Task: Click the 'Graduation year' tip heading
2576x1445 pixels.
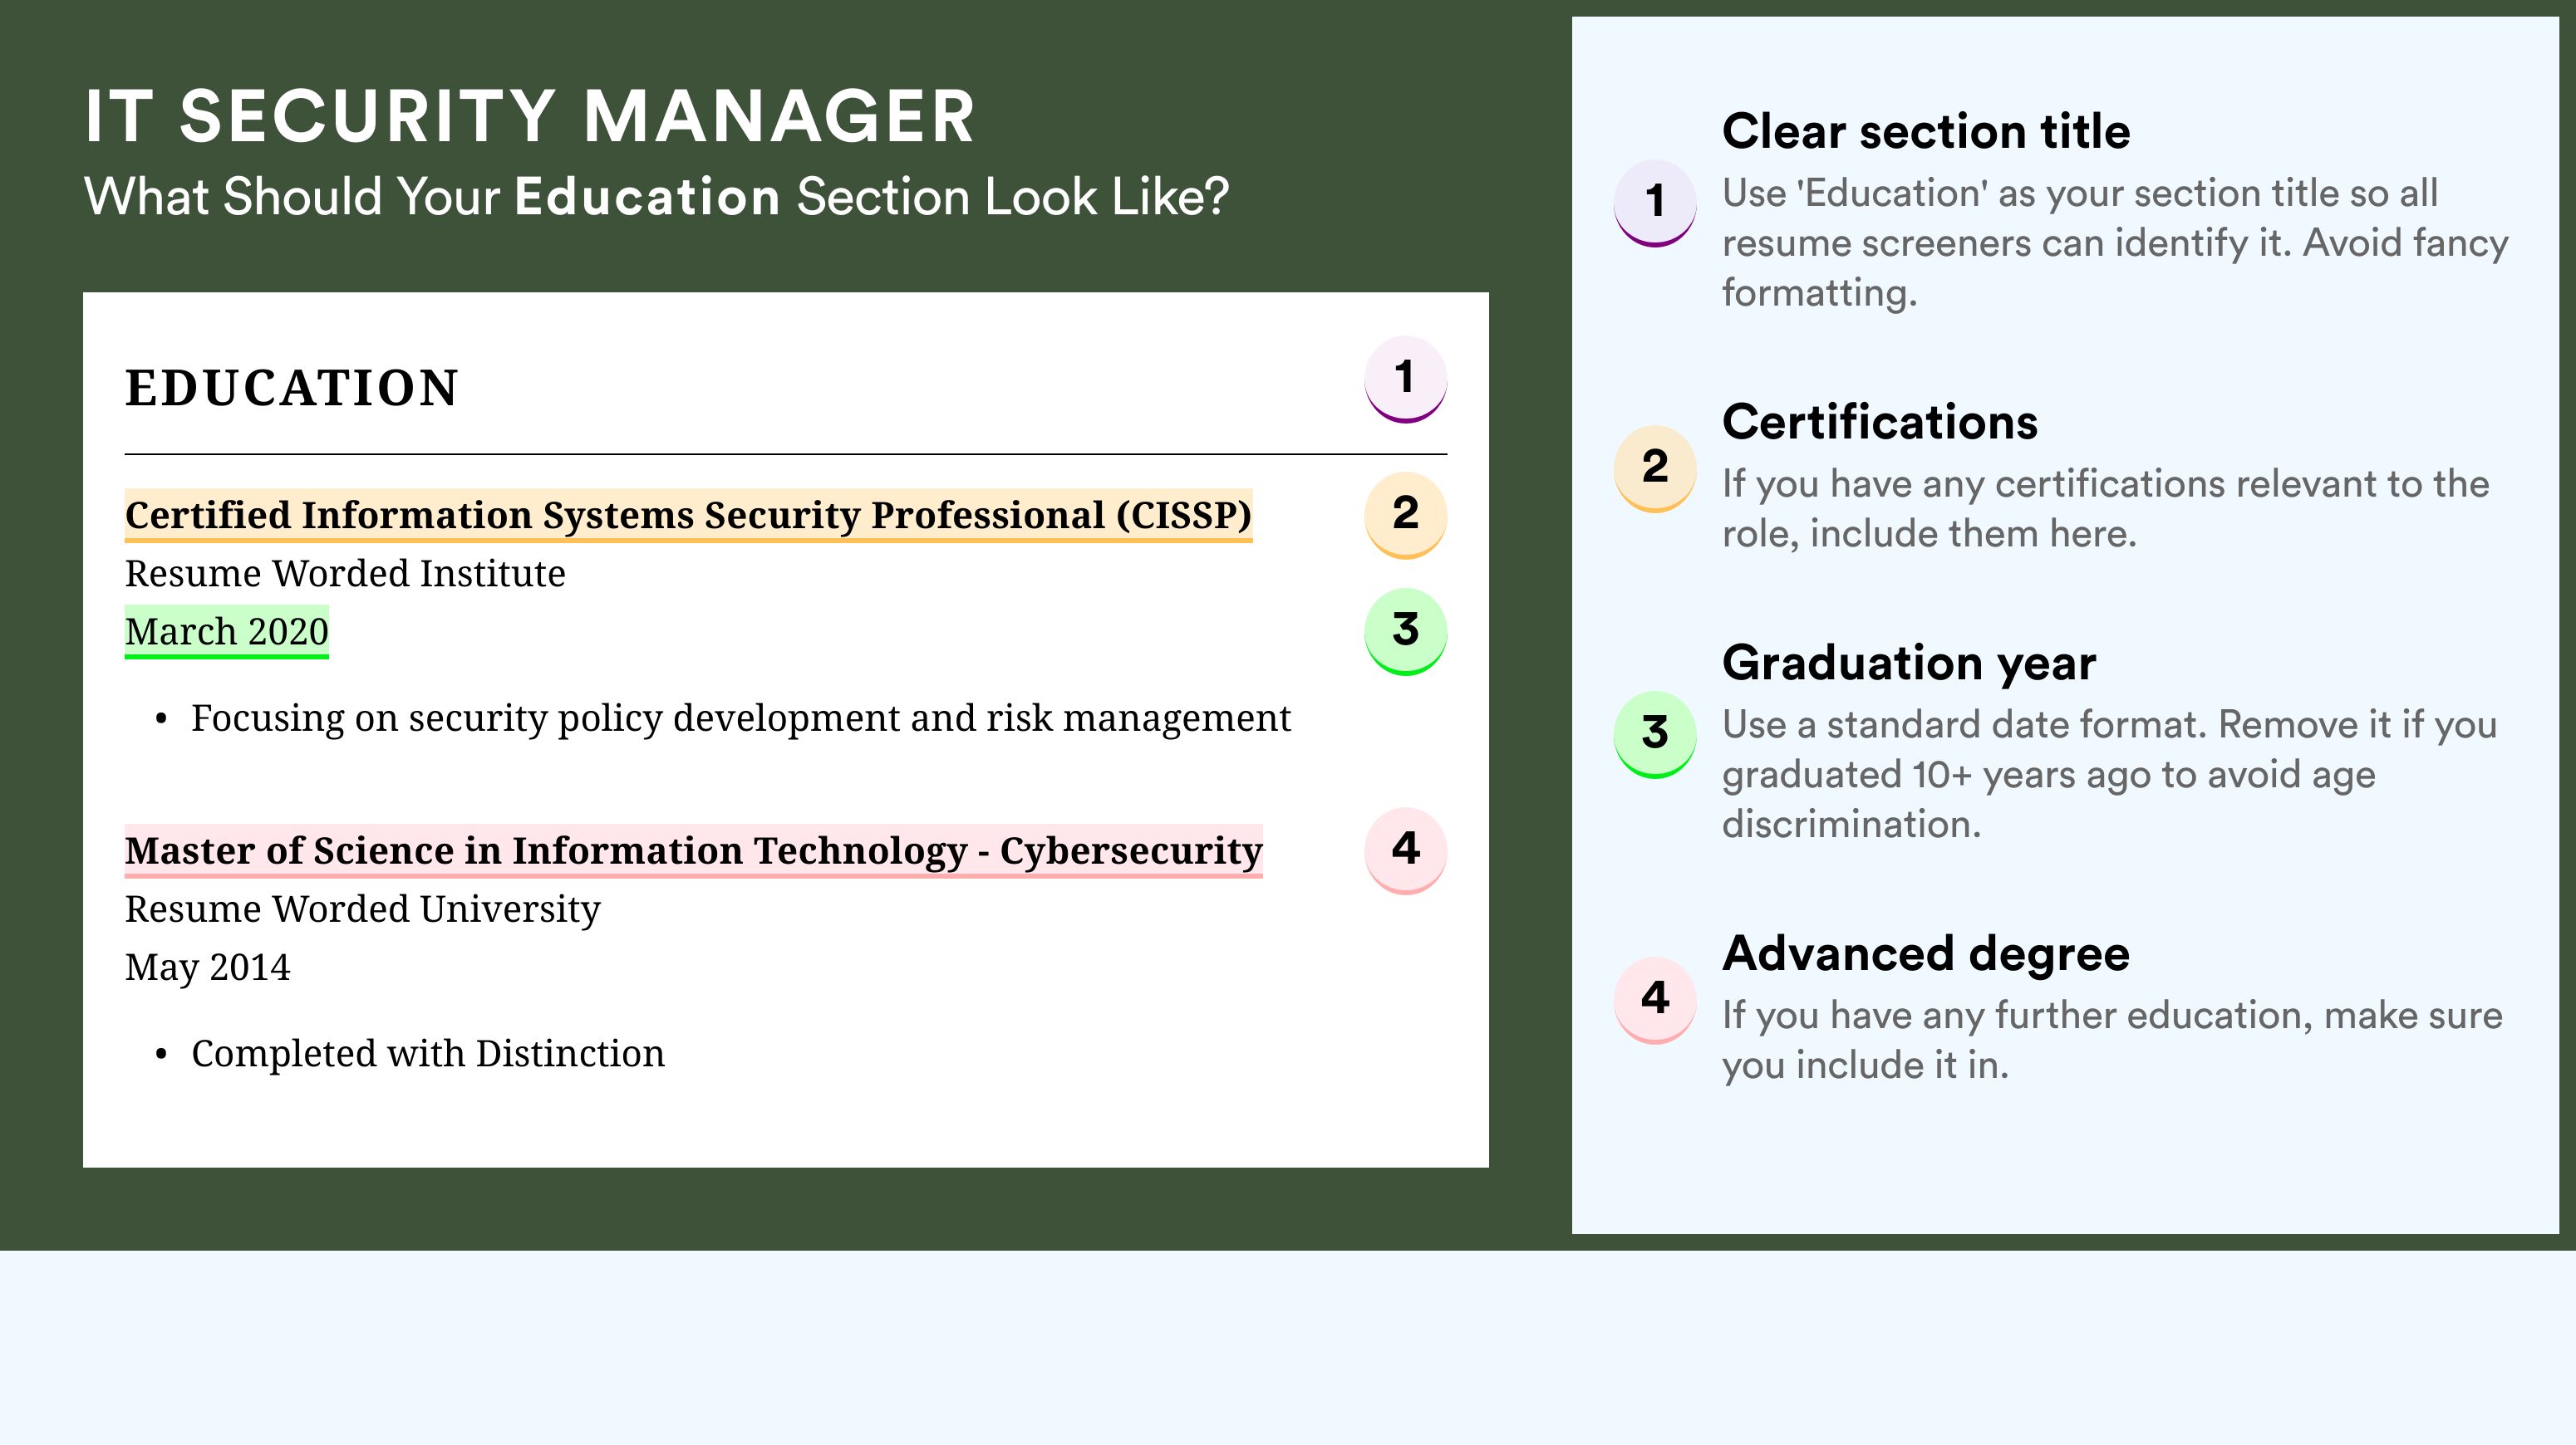Action: pyautogui.click(x=1909, y=664)
